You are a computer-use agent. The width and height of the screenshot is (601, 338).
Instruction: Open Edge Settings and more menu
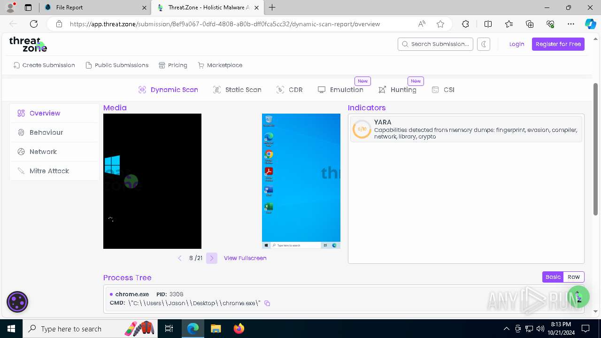coord(571,24)
